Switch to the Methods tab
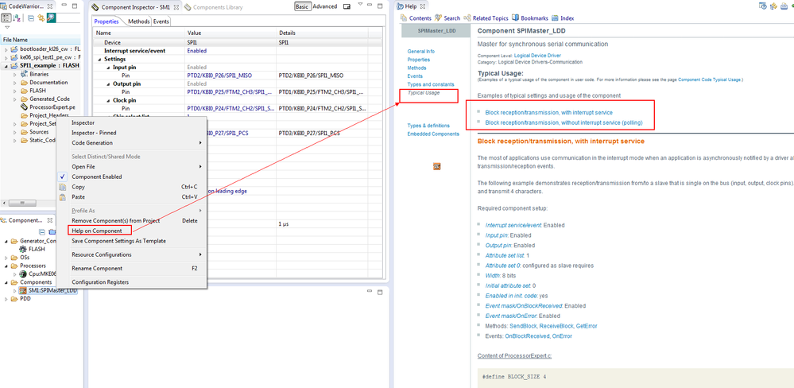Screen dimensions: 794x388 pyautogui.click(x=138, y=21)
